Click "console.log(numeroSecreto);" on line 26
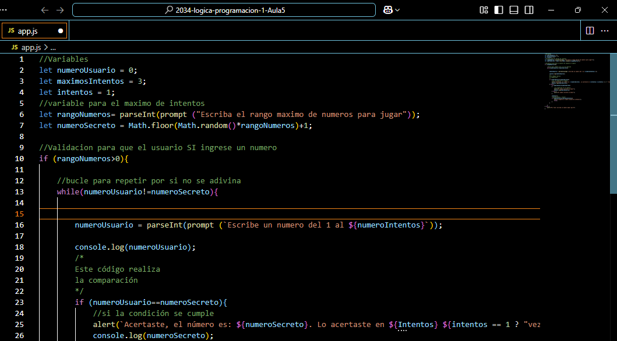Viewport: 617px width, 341px height. point(153,336)
